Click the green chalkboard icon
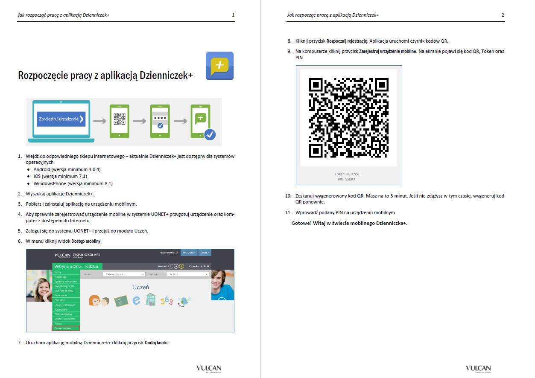The image size is (535, 378). [121, 301]
